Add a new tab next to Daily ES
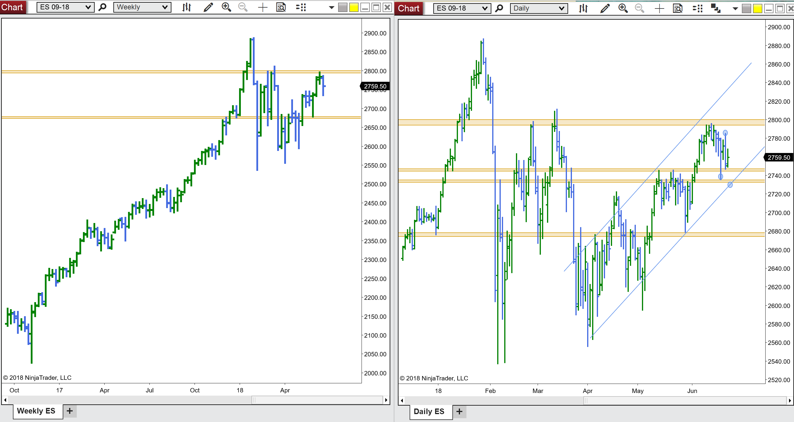 click(x=459, y=411)
